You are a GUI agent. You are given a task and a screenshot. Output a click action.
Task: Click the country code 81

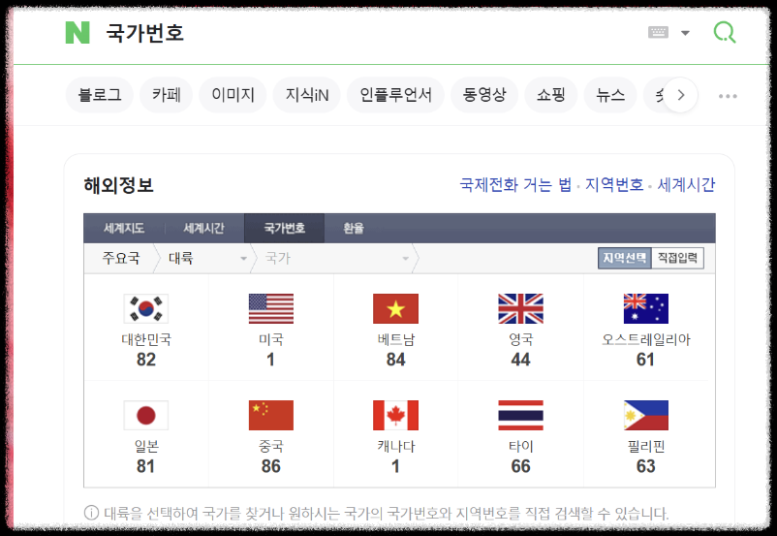pyautogui.click(x=145, y=466)
